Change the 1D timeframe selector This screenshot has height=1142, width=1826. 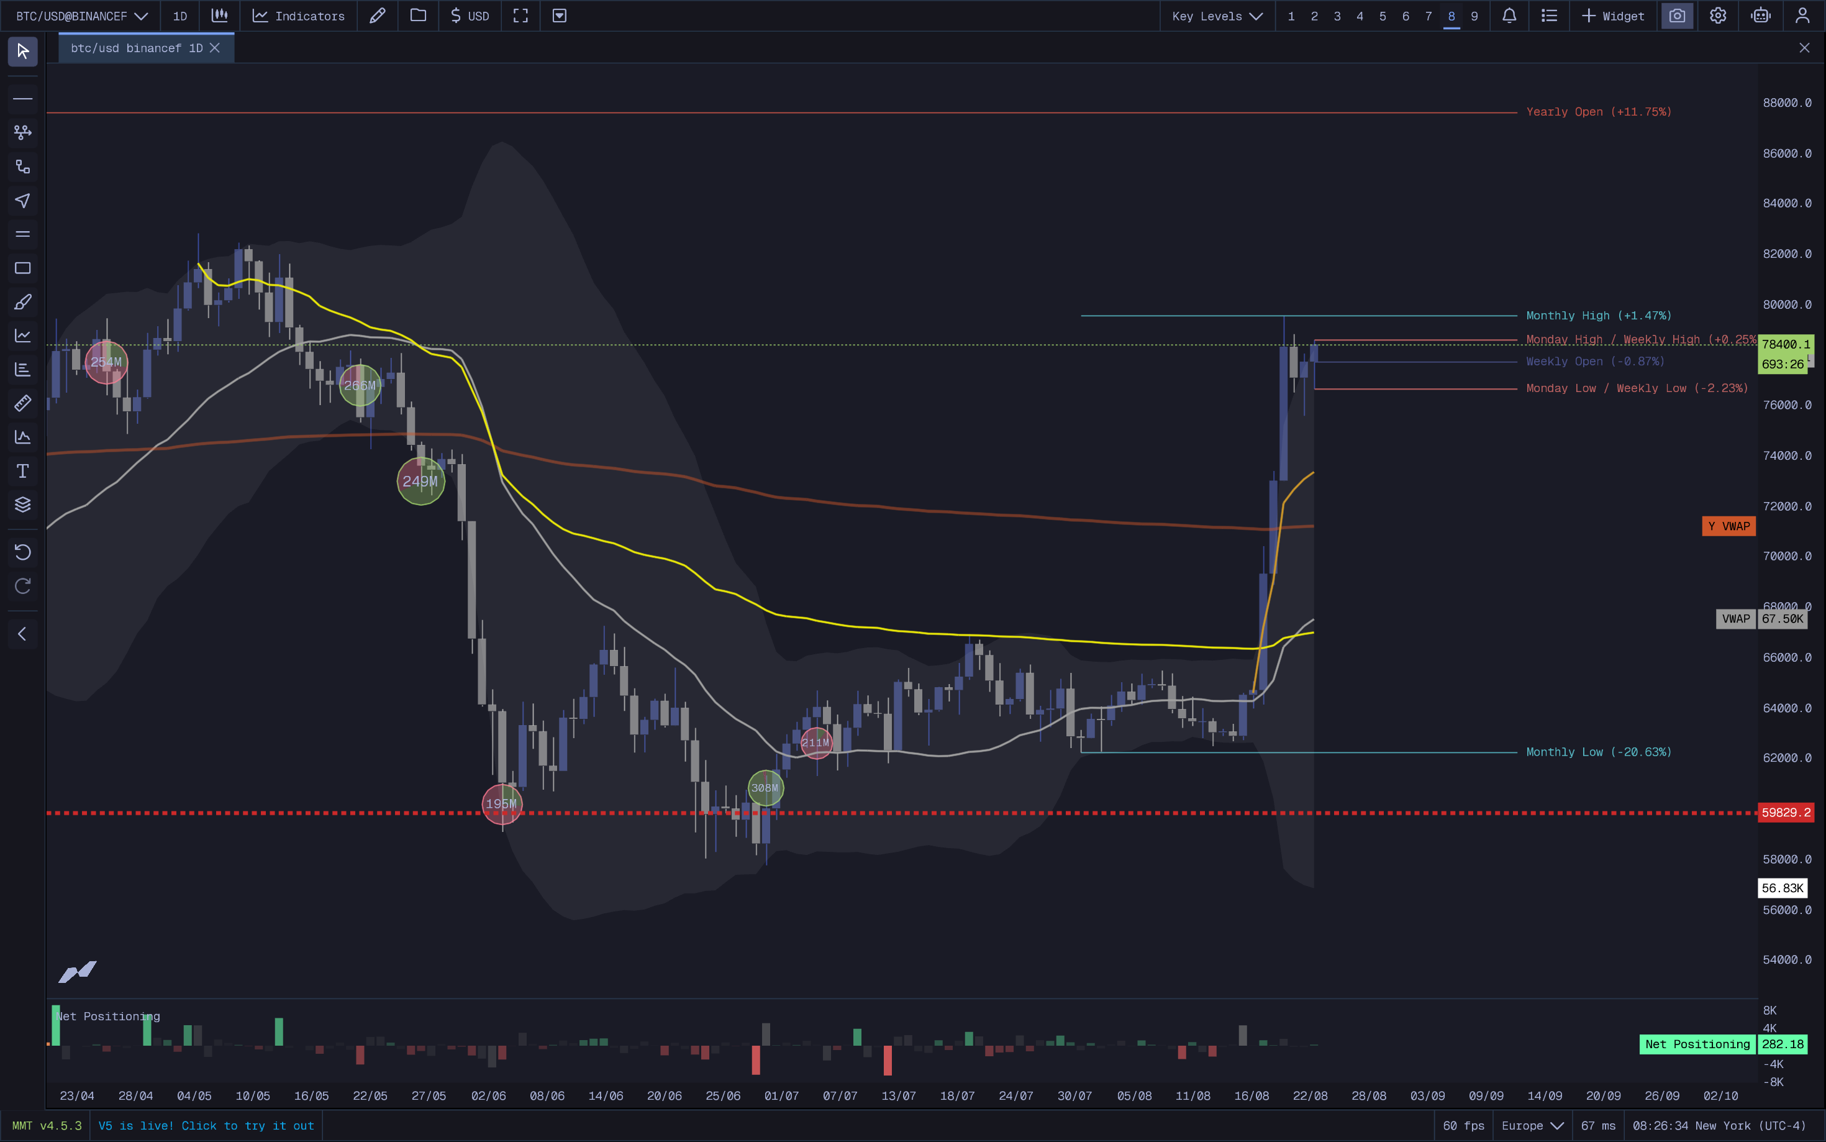point(179,16)
